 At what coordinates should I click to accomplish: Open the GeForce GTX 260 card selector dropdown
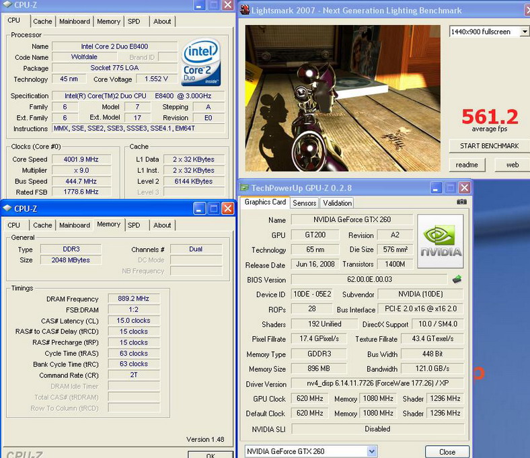(371, 451)
